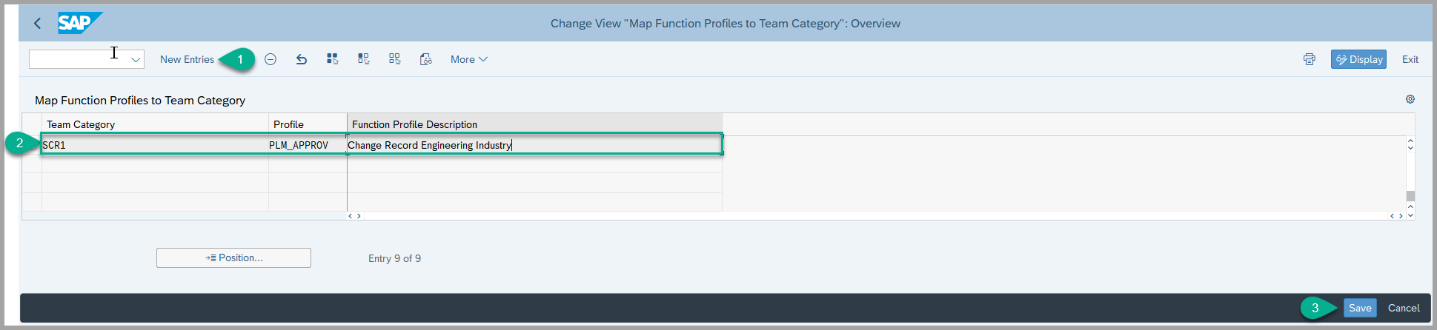Open the command field dropdown arrow
1437x330 pixels.
[136, 60]
